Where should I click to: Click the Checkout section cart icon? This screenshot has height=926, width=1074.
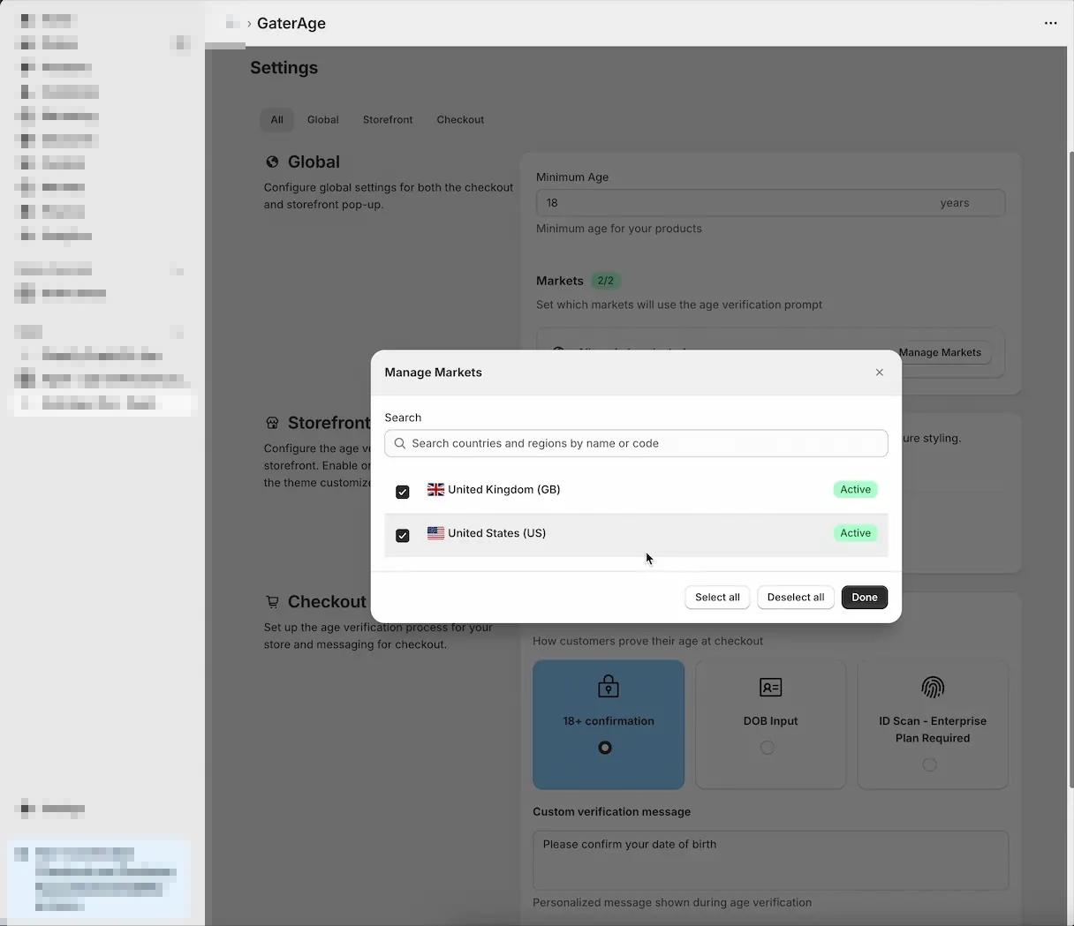pyautogui.click(x=272, y=601)
